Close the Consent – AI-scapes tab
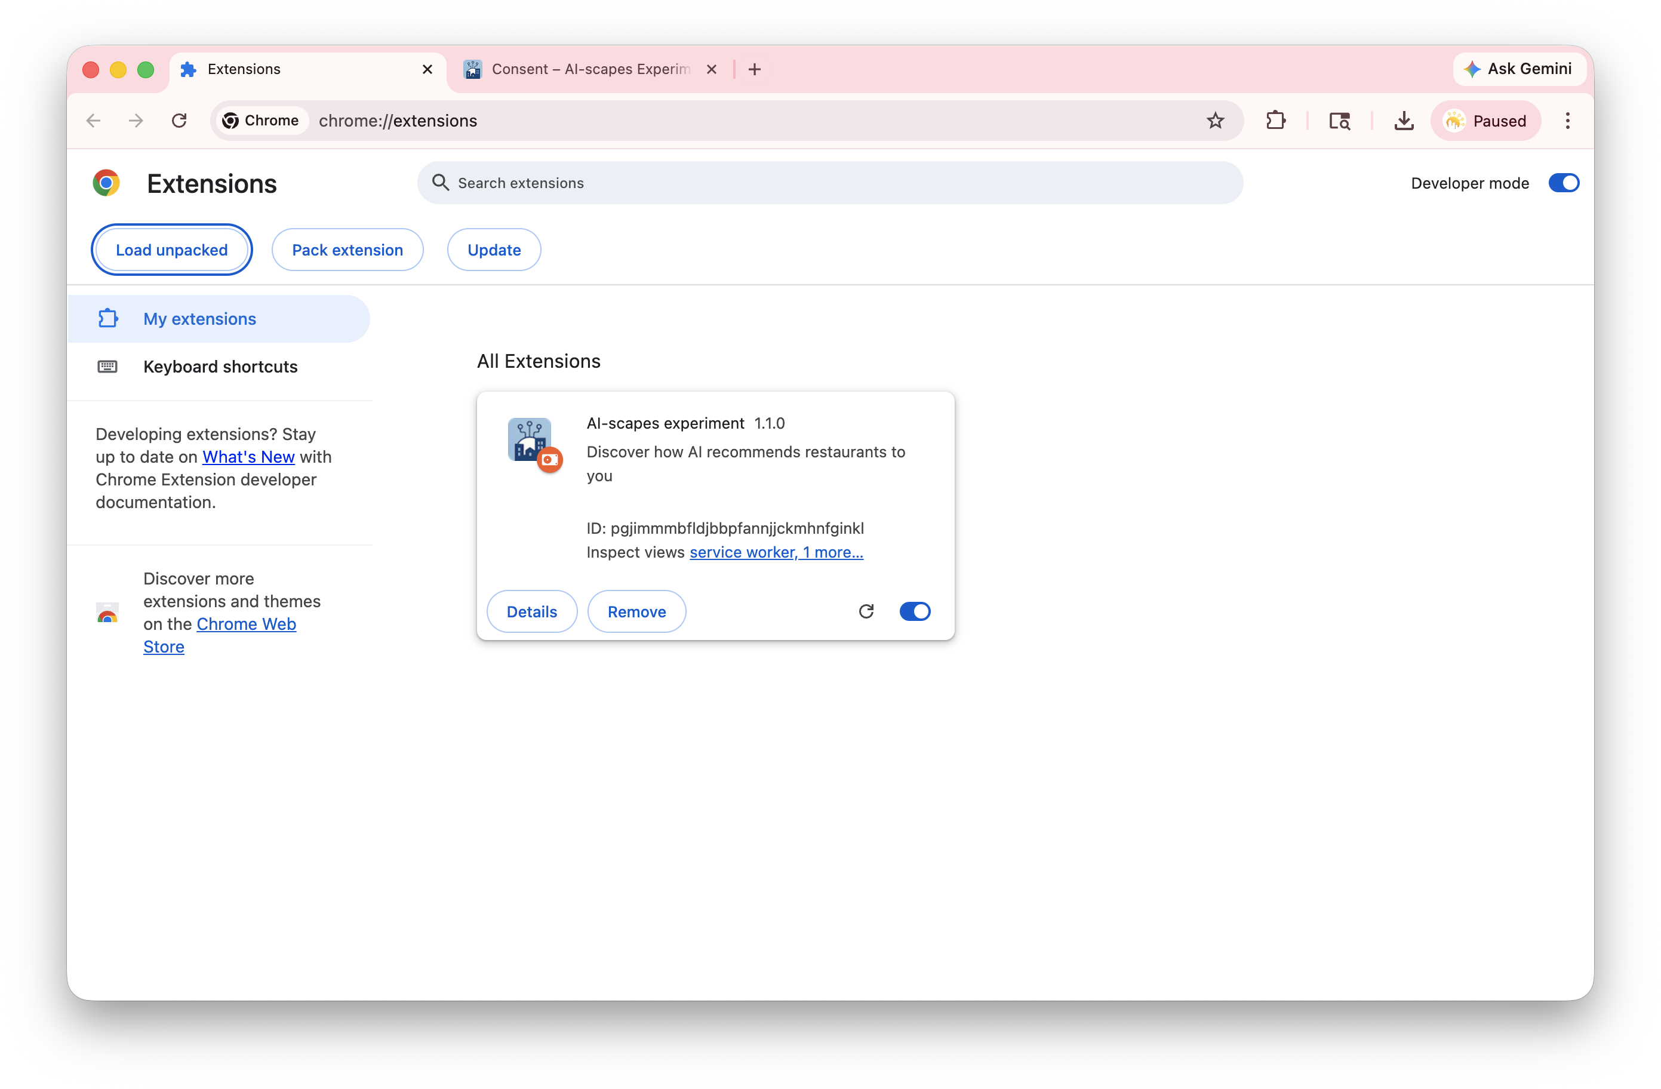 coord(711,69)
